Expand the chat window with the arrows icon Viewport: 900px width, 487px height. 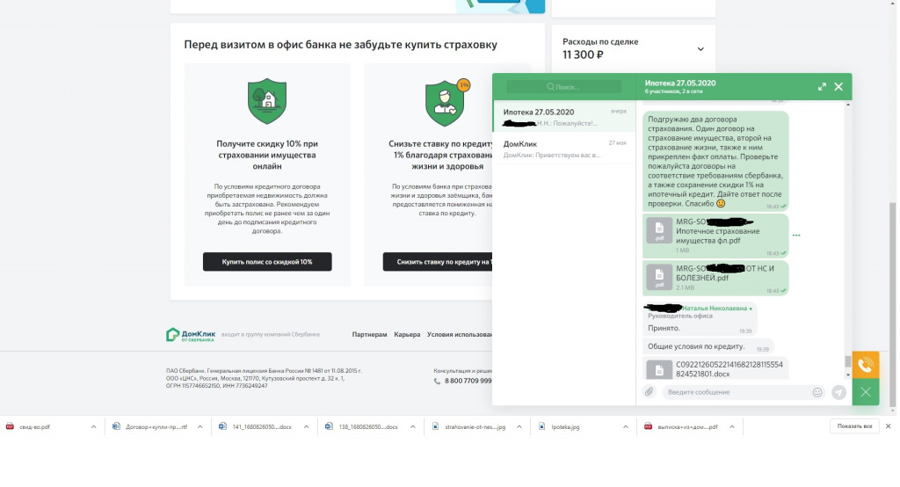click(822, 87)
